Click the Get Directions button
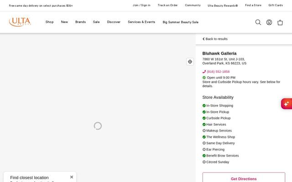The image size is (292, 182). [x=244, y=178]
